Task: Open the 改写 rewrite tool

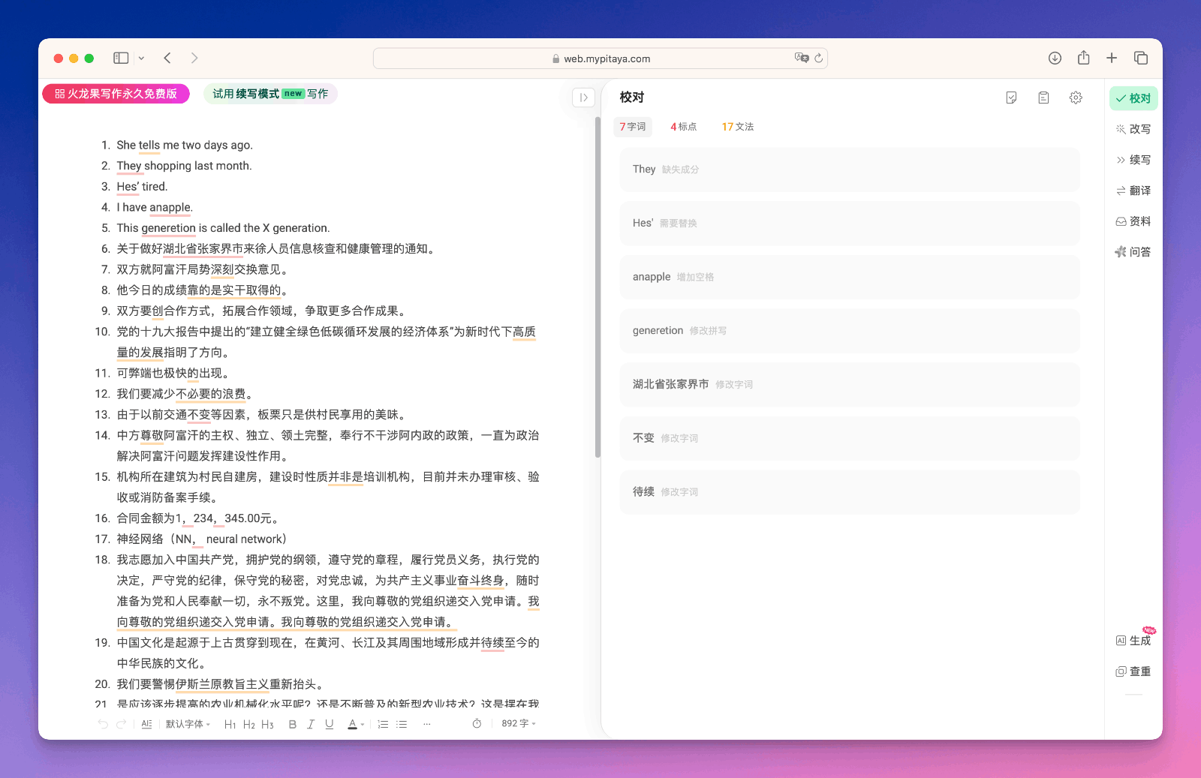Action: (x=1133, y=129)
